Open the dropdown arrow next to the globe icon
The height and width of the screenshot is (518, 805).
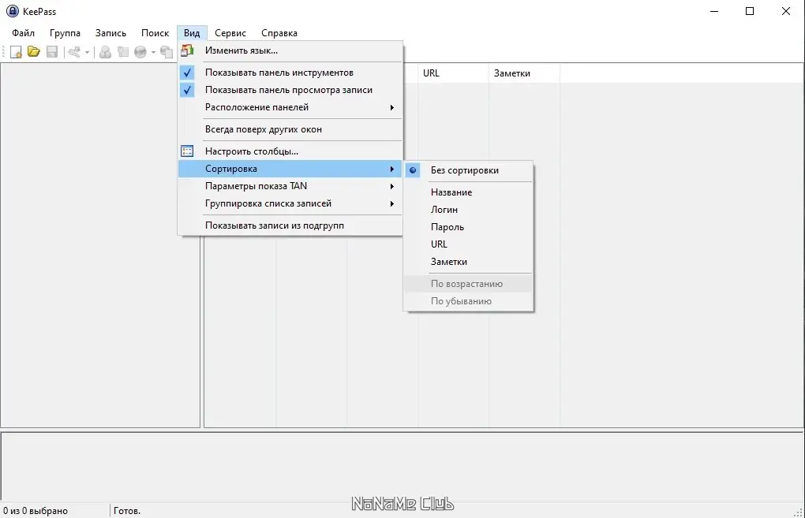click(x=153, y=52)
